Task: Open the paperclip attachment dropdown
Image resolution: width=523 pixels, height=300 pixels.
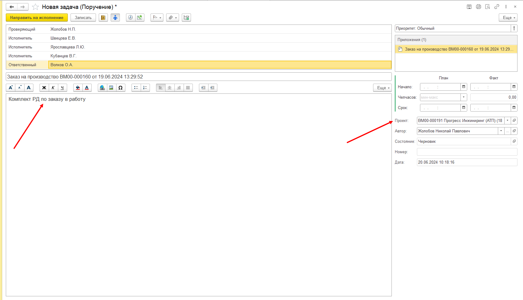Action: coord(173,18)
